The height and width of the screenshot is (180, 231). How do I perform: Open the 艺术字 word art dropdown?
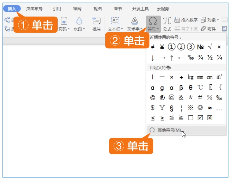135,24
